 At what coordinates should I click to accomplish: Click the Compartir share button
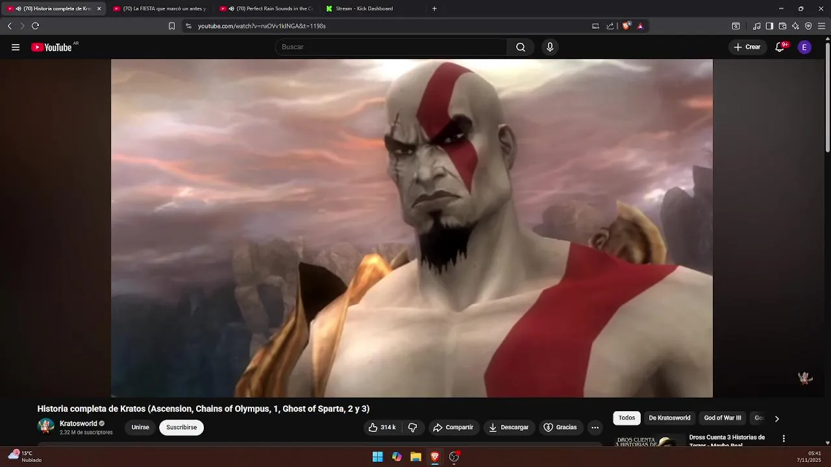click(x=453, y=427)
